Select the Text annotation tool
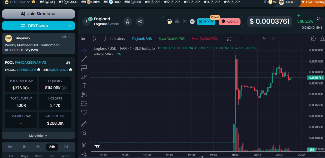The width and height of the screenshot is (325, 158). coord(84,86)
